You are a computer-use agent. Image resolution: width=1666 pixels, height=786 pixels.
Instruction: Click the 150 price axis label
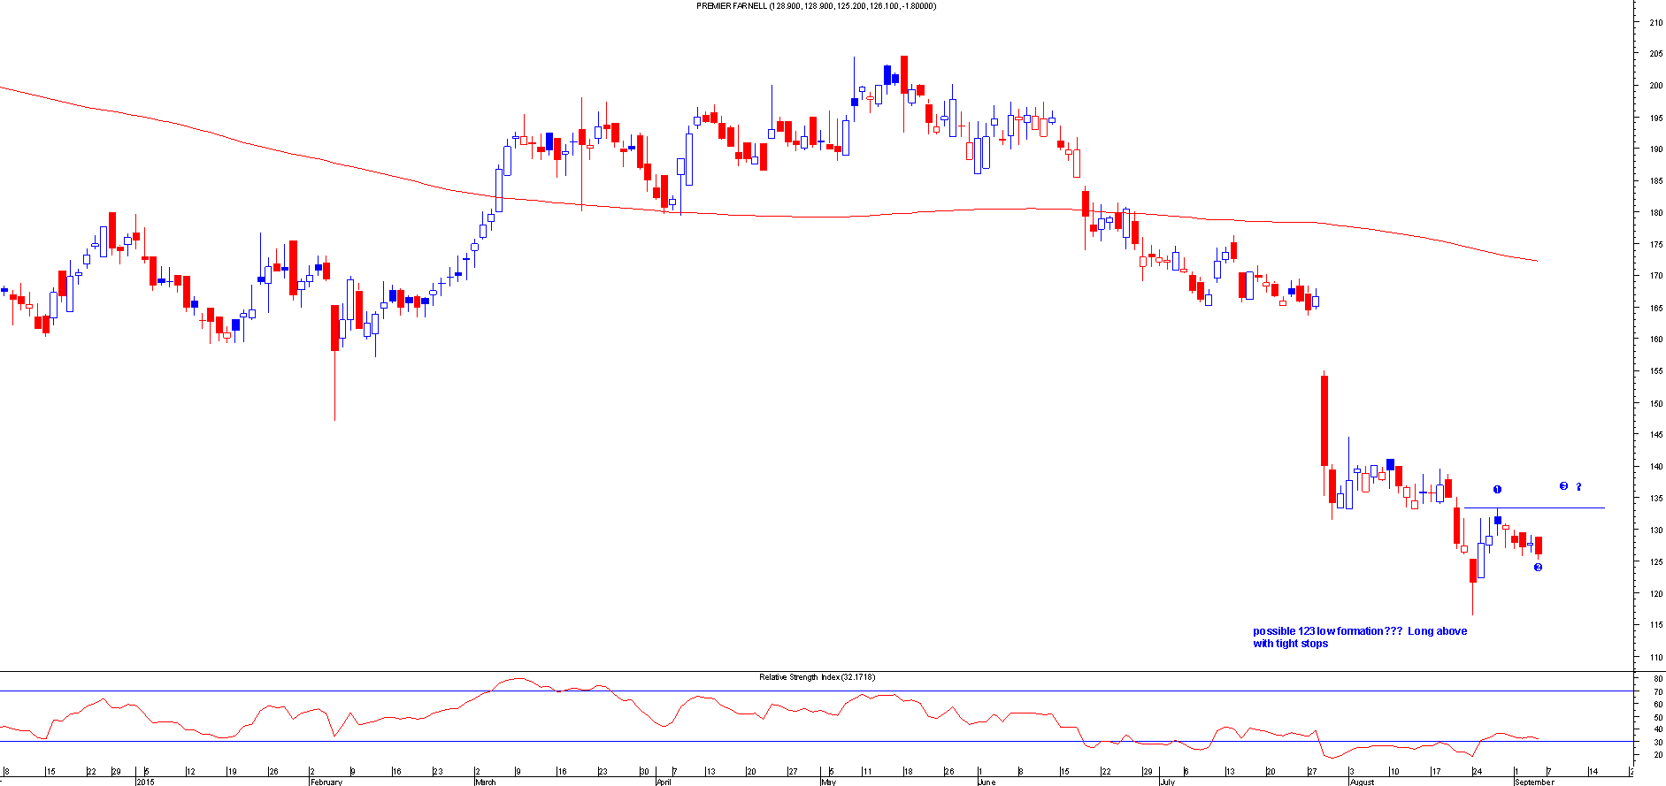(x=1654, y=403)
